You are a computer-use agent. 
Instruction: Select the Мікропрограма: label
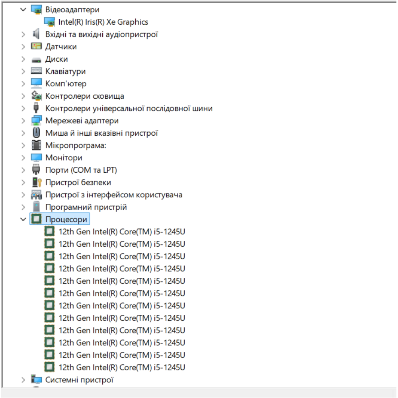[76, 145]
